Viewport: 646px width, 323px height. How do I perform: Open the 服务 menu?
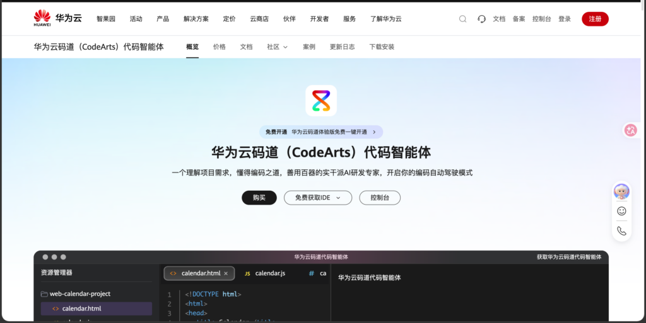(349, 19)
